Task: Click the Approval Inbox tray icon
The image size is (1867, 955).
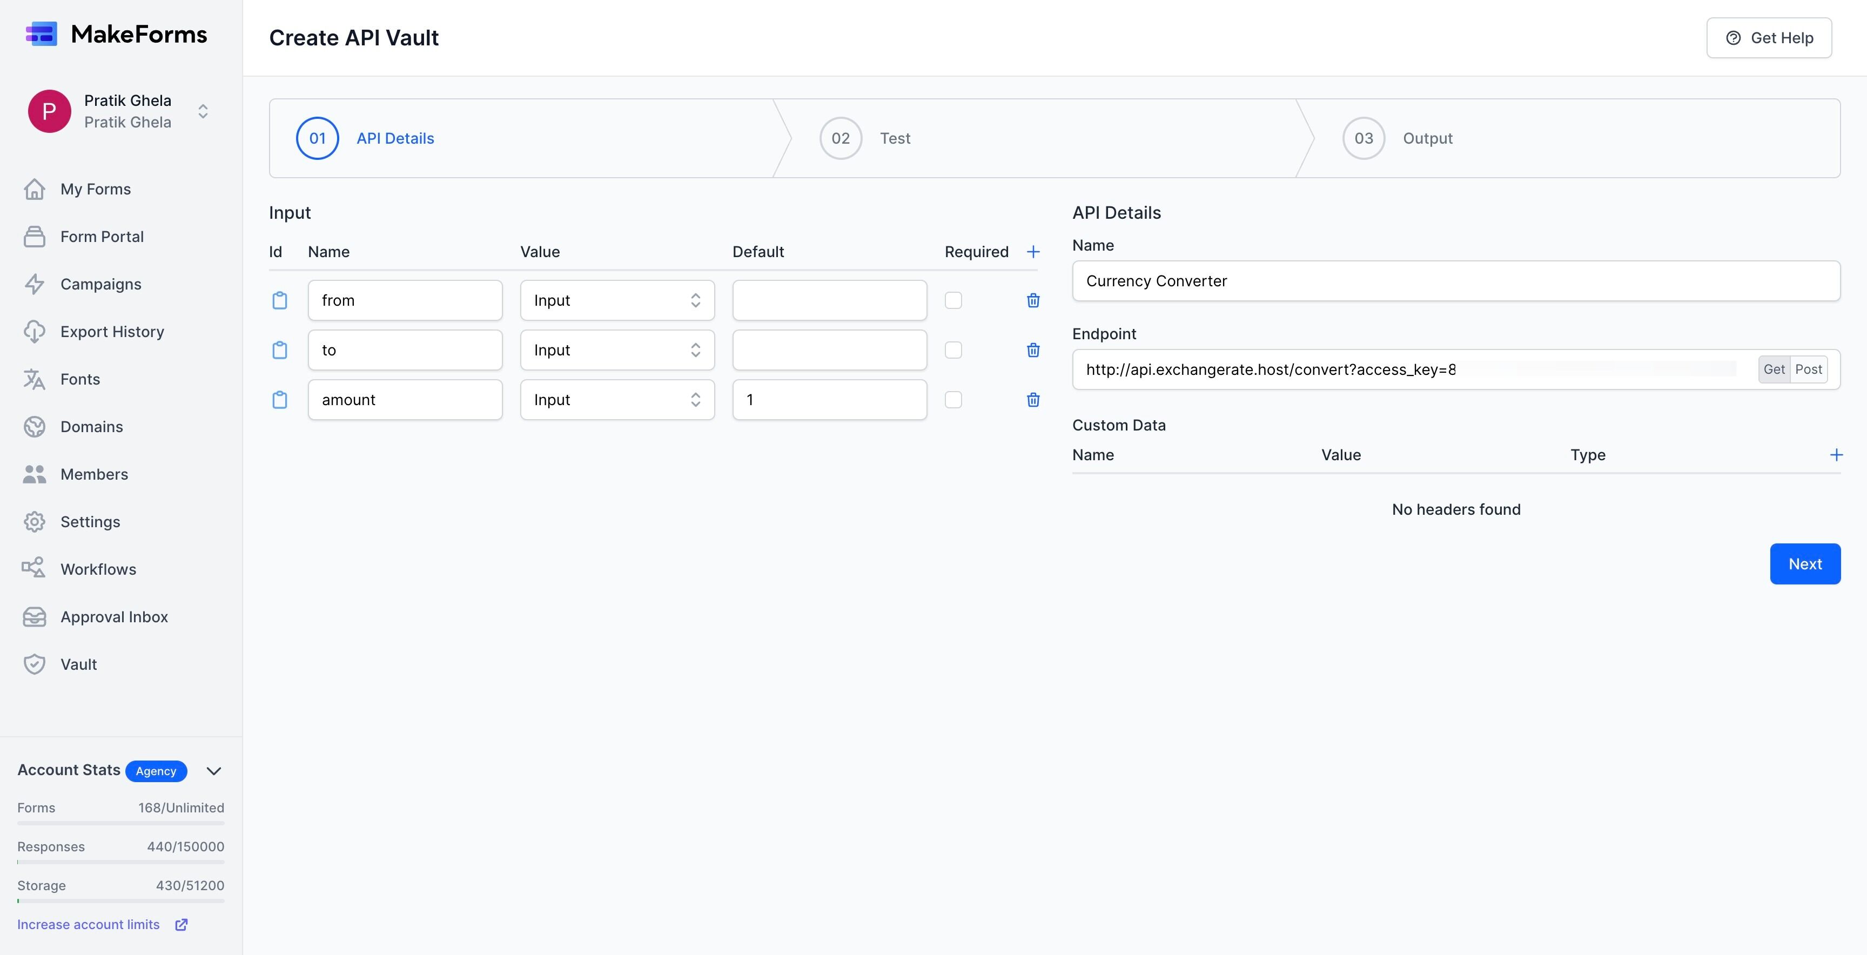Action: (x=34, y=617)
